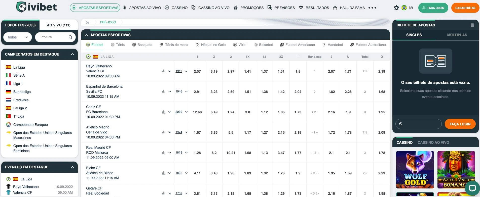Open Wolf Gold casino game
This screenshot has height=197, width=480.
click(415, 170)
